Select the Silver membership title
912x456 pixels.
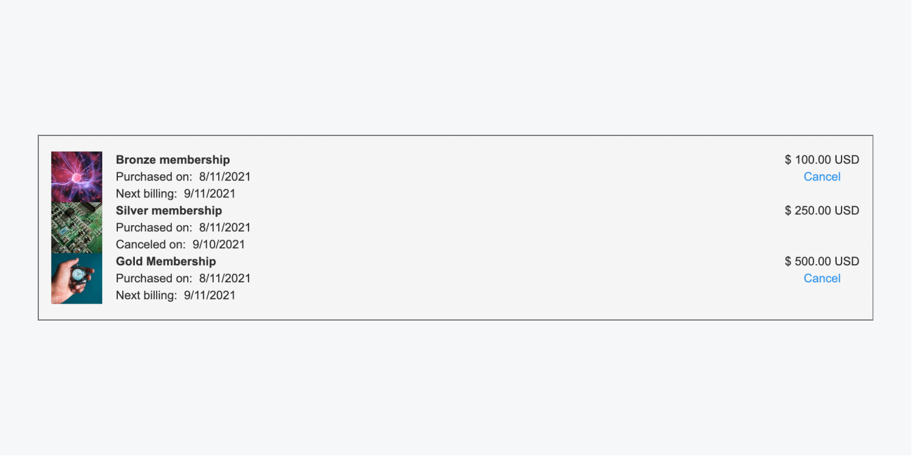pos(169,211)
